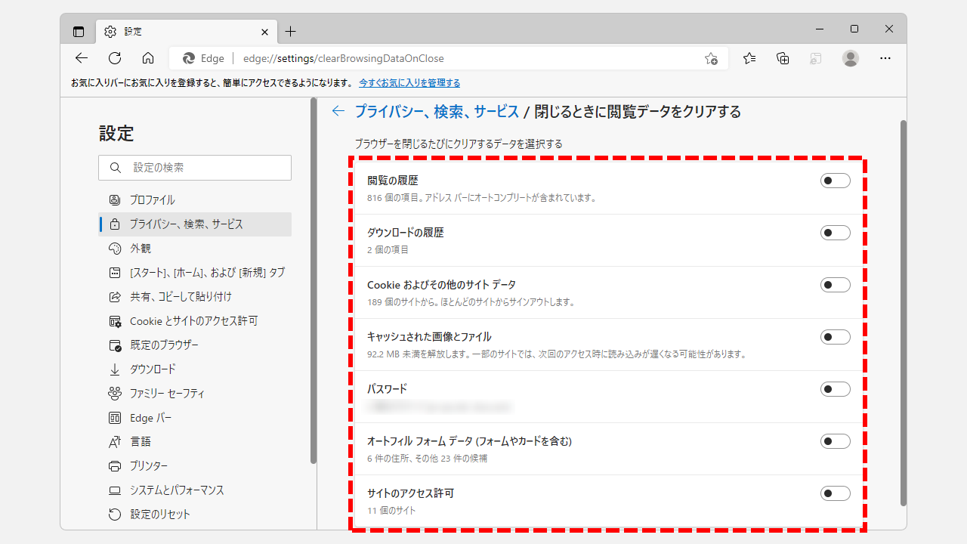Open the tab actions menu icon

tap(79, 32)
